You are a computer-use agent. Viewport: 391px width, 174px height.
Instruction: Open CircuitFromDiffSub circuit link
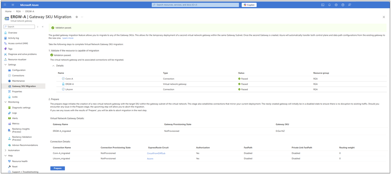click(156, 153)
